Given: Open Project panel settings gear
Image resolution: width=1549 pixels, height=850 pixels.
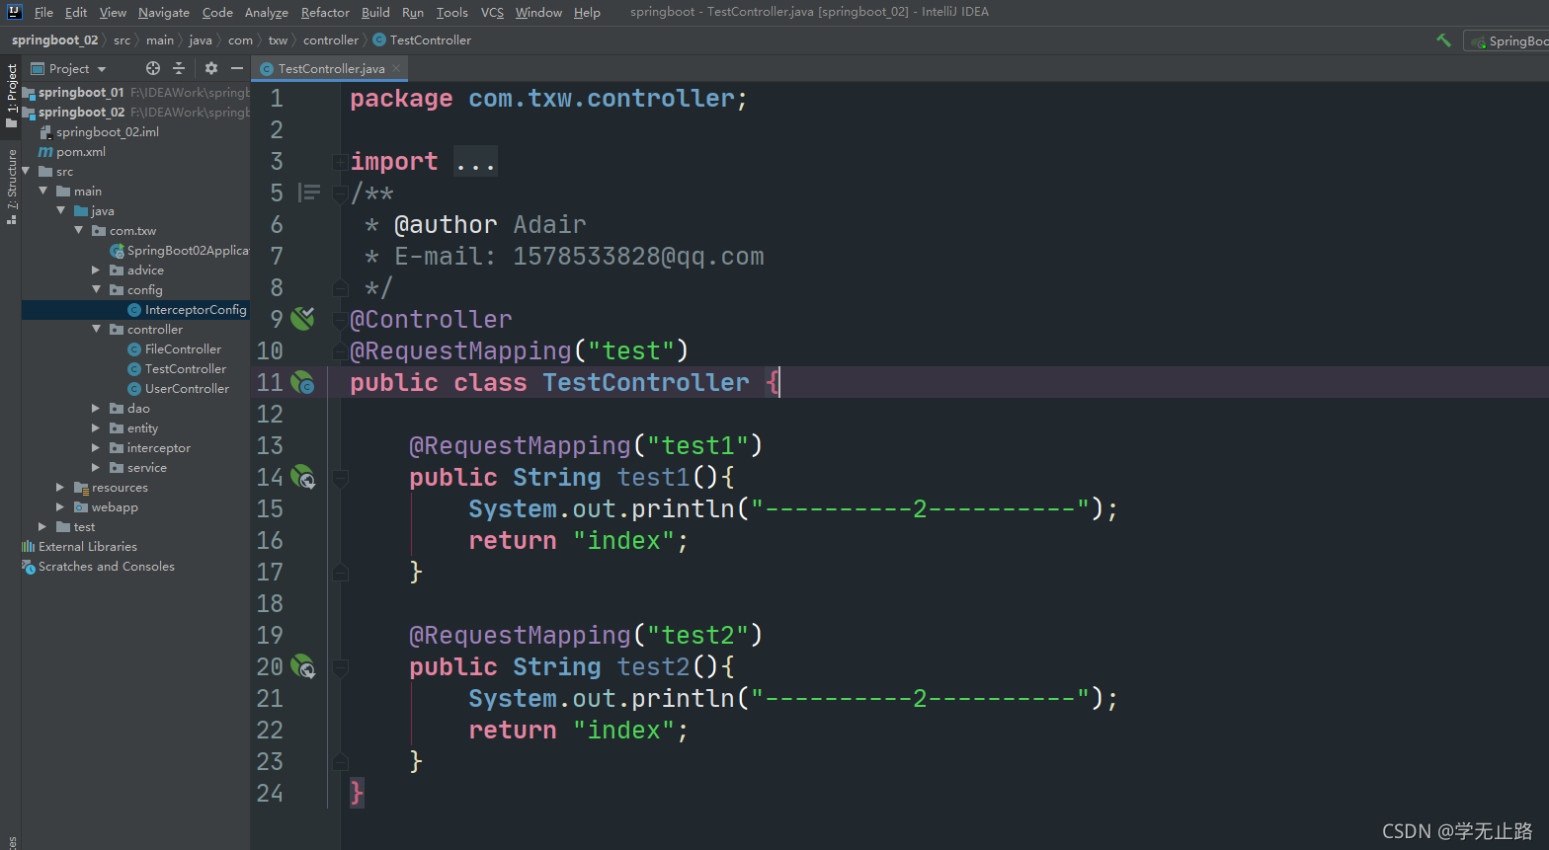Looking at the screenshot, I should tap(210, 68).
